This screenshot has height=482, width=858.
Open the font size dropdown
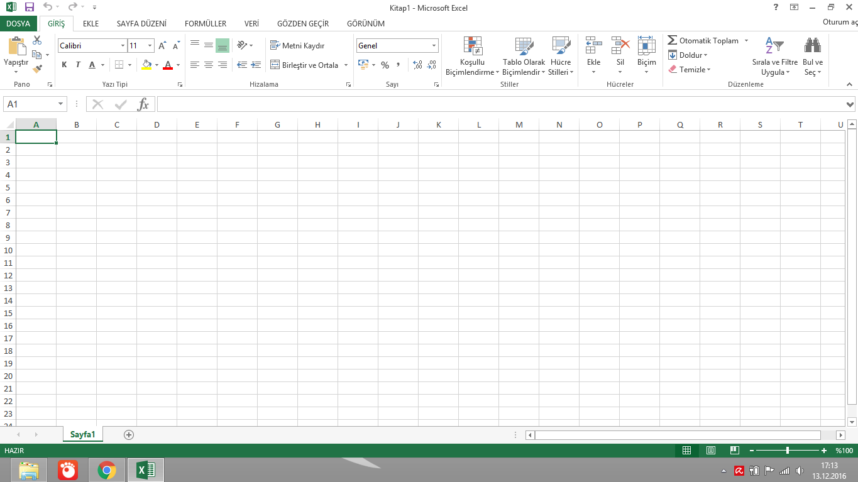(150, 46)
